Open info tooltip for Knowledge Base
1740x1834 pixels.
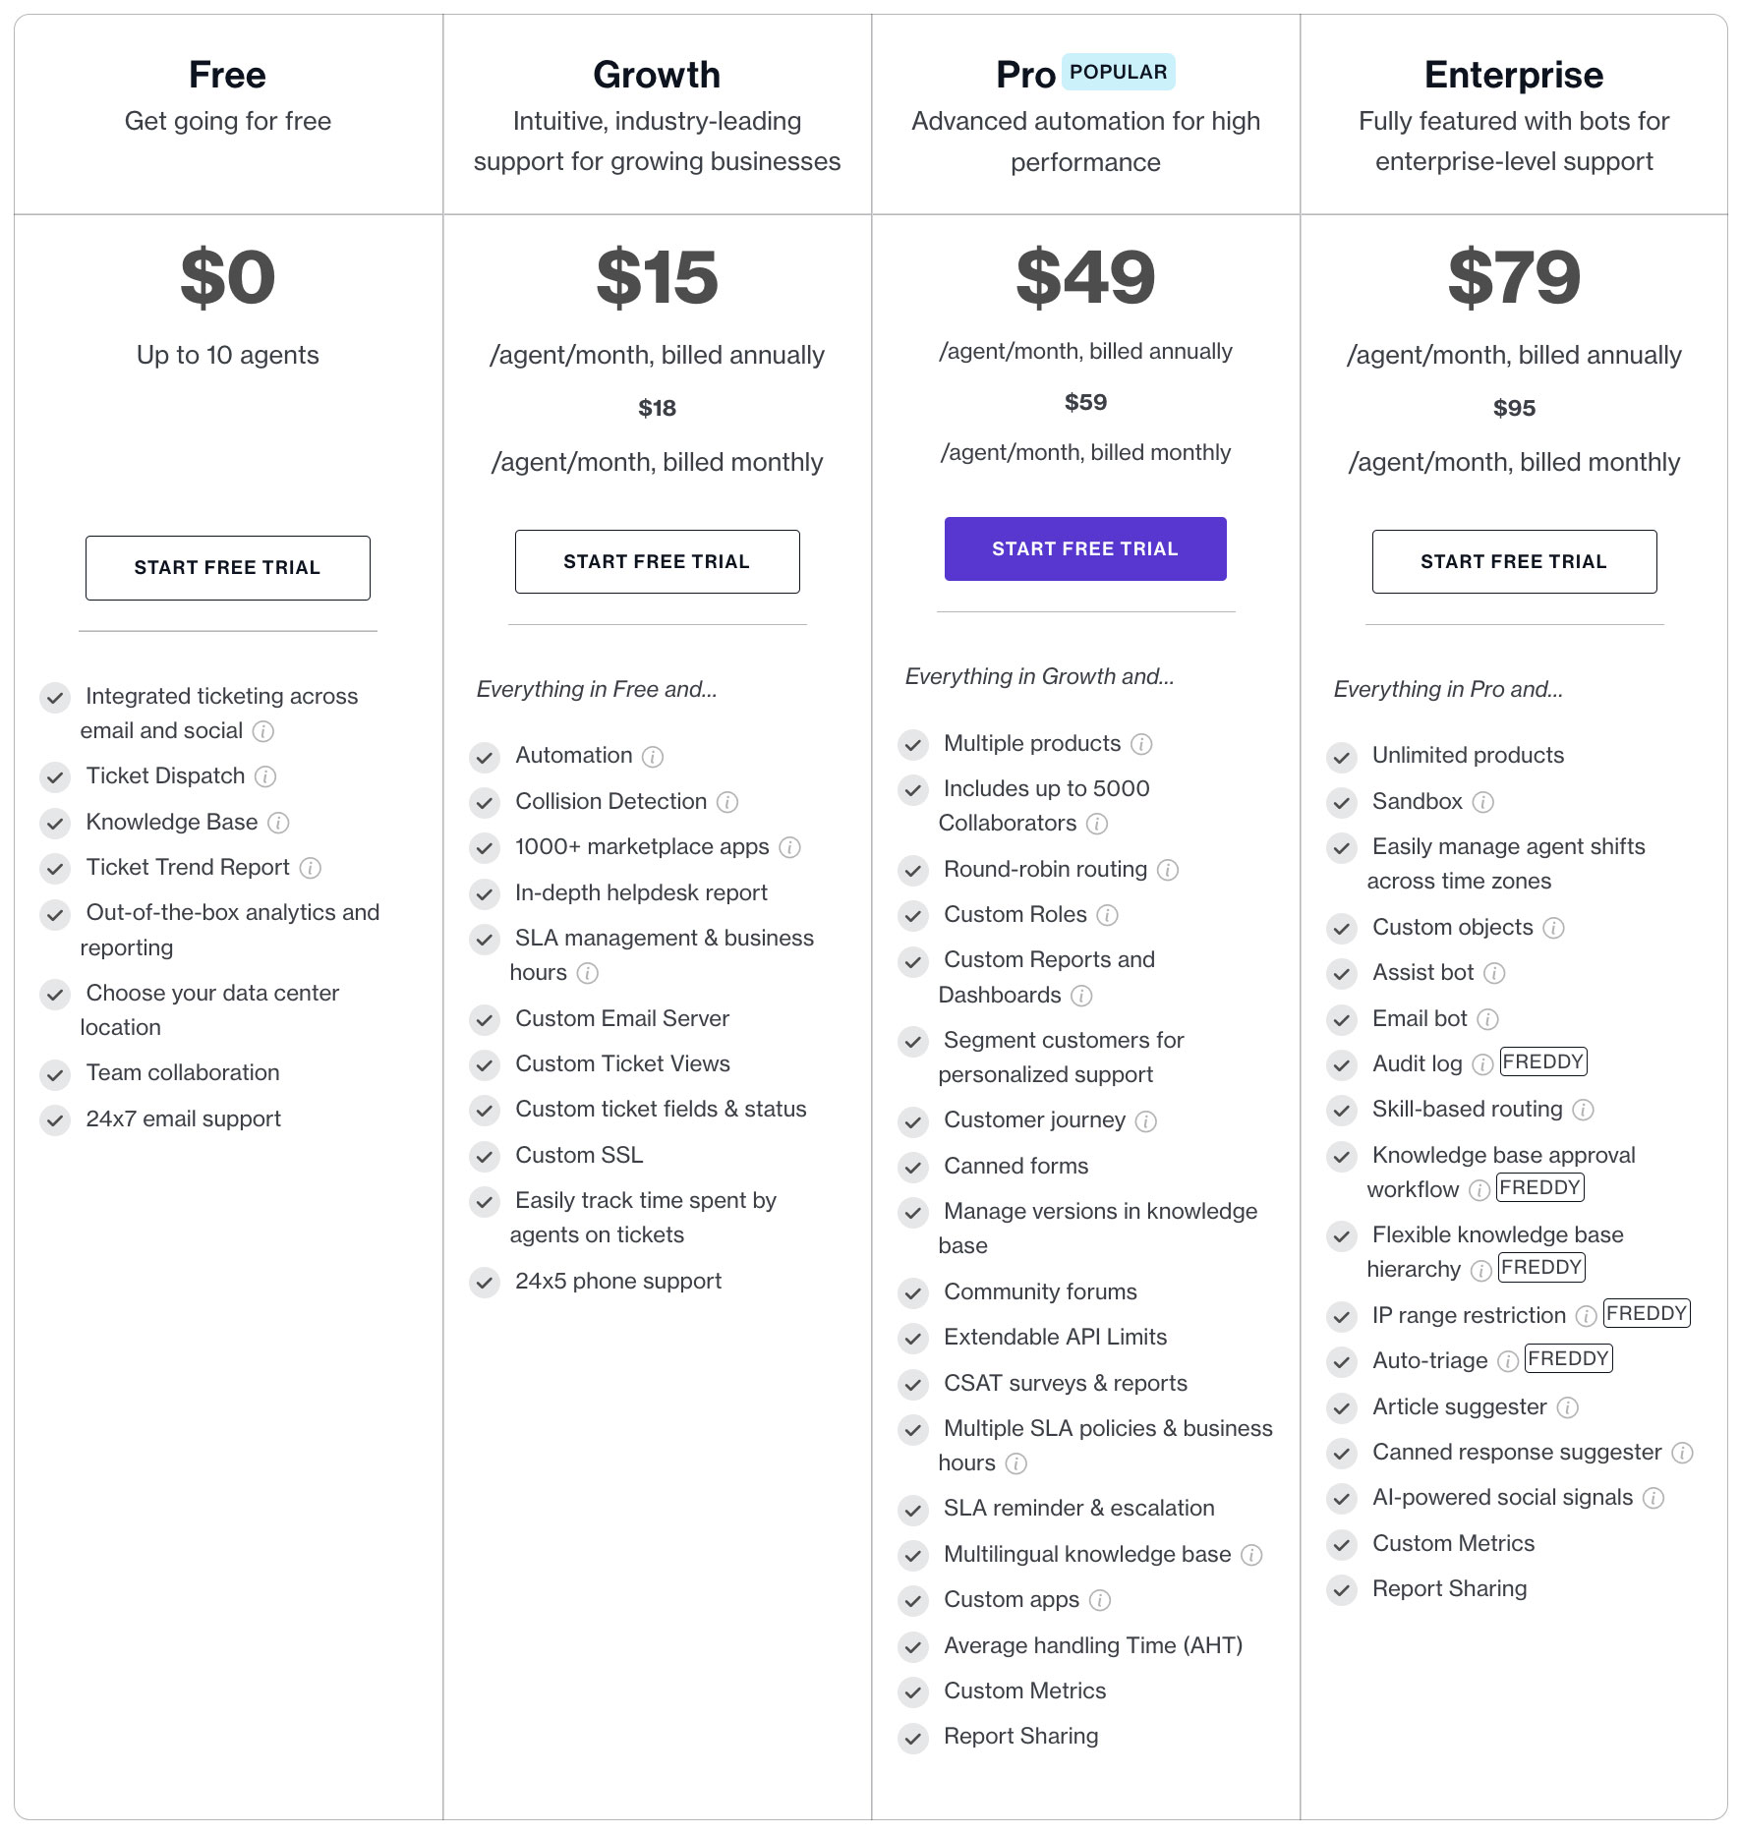[278, 823]
